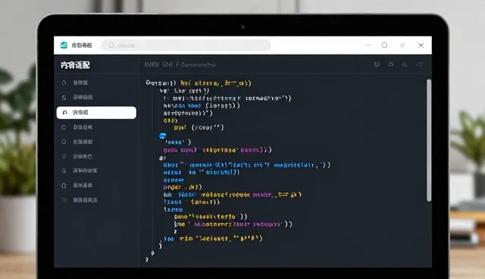Click the magnifier icon in the search bar
The height and width of the screenshot is (279, 485).
point(111,45)
